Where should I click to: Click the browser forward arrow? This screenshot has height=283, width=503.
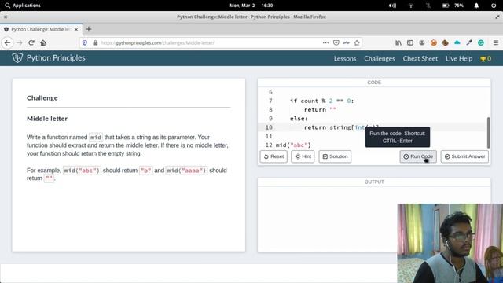pos(19,42)
